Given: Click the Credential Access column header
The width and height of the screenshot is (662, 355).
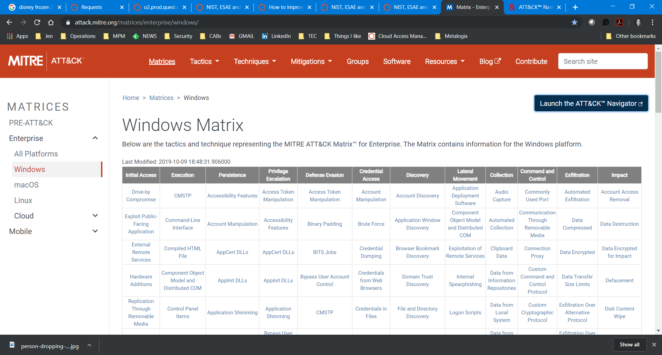Looking at the screenshot, I should 371,175.
